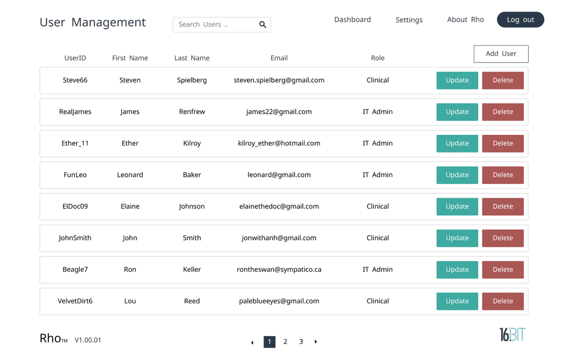Click the Add User button
The image size is (568, 355).
point(501,54)
